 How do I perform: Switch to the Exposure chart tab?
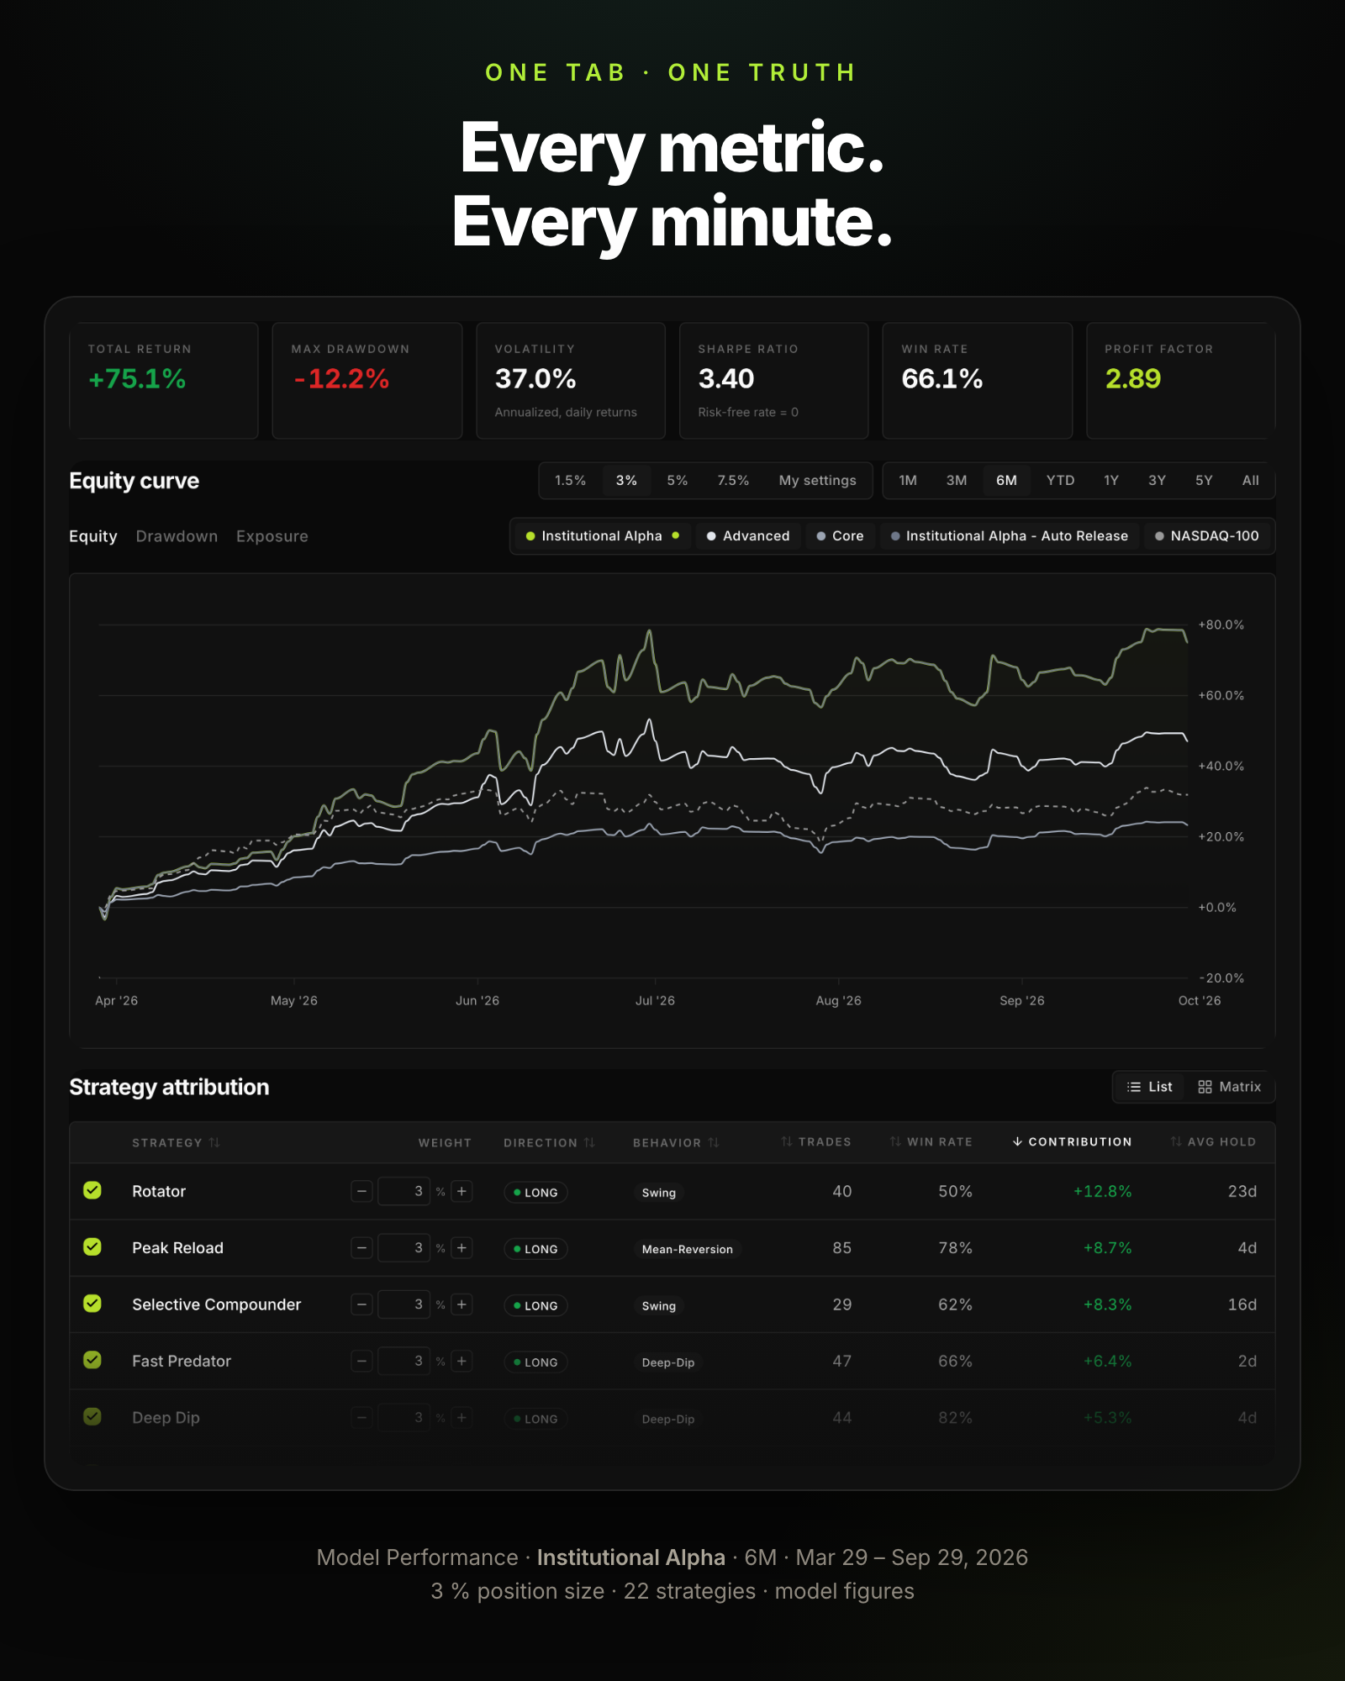pos(272,536)
